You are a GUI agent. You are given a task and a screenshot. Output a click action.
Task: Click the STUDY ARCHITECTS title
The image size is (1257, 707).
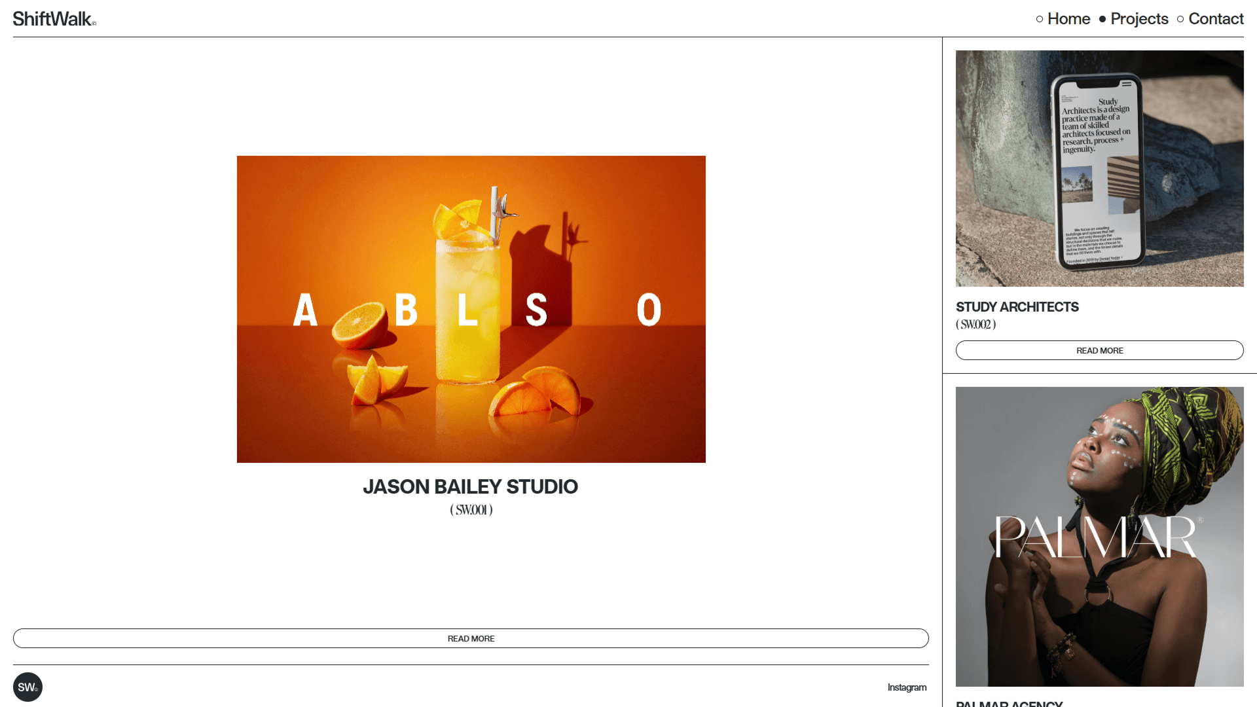(x=1017, y=307)
